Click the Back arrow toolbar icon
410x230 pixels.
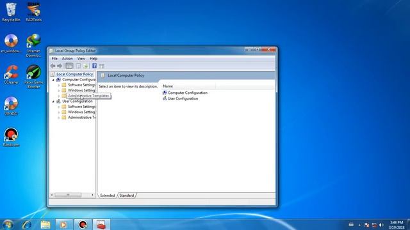pyautogui.click(x=53, y=66)
